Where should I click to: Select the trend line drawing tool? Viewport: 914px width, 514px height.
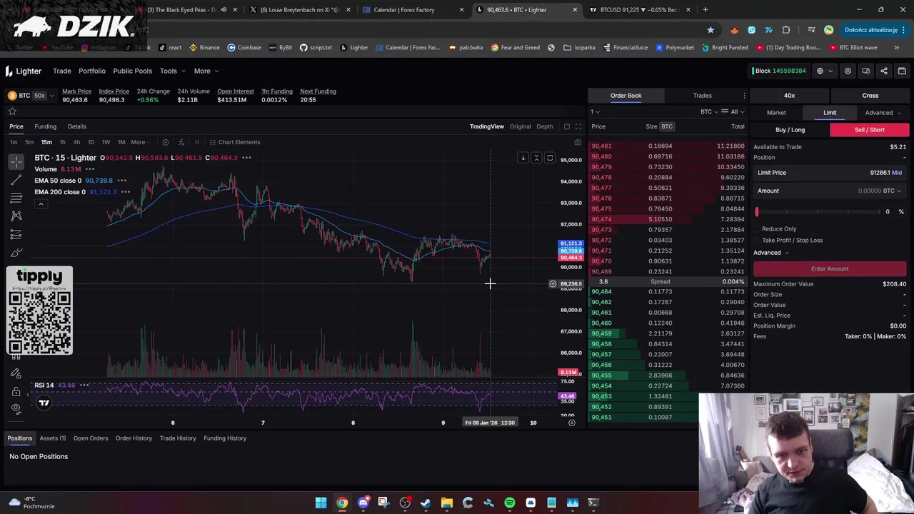click(x=16, y=180)
